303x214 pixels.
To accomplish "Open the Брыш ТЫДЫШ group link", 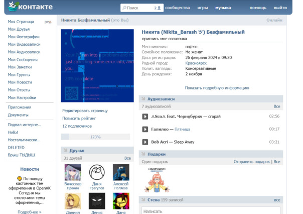I will pos(21,155).
